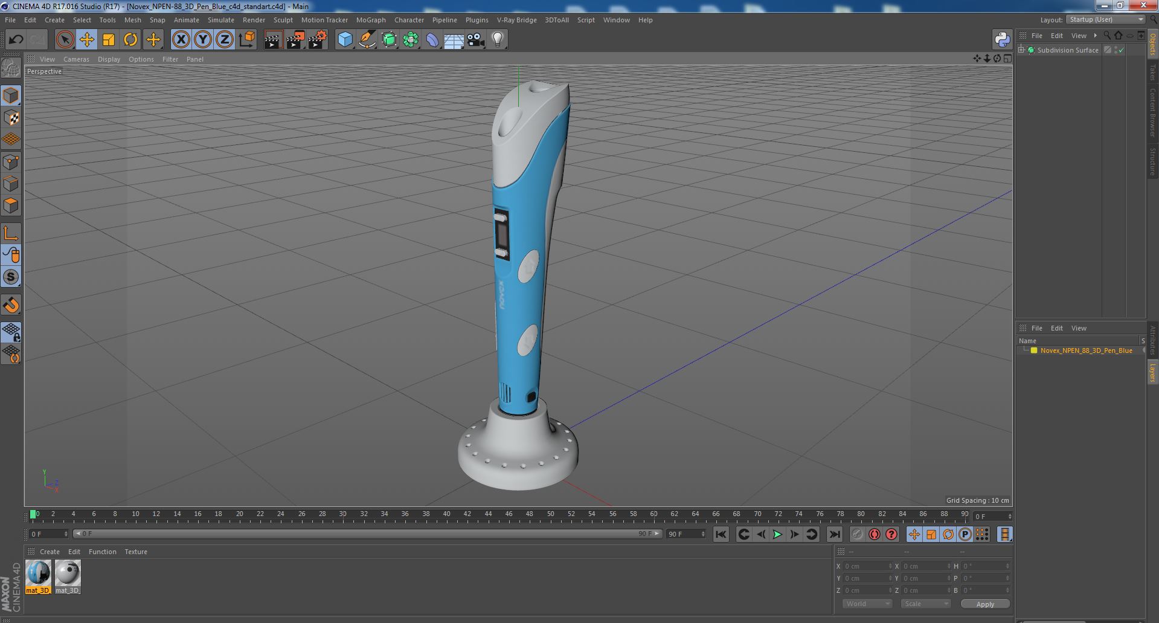
Task: Select the Live Selection tool
Action: tap(65, 40)
